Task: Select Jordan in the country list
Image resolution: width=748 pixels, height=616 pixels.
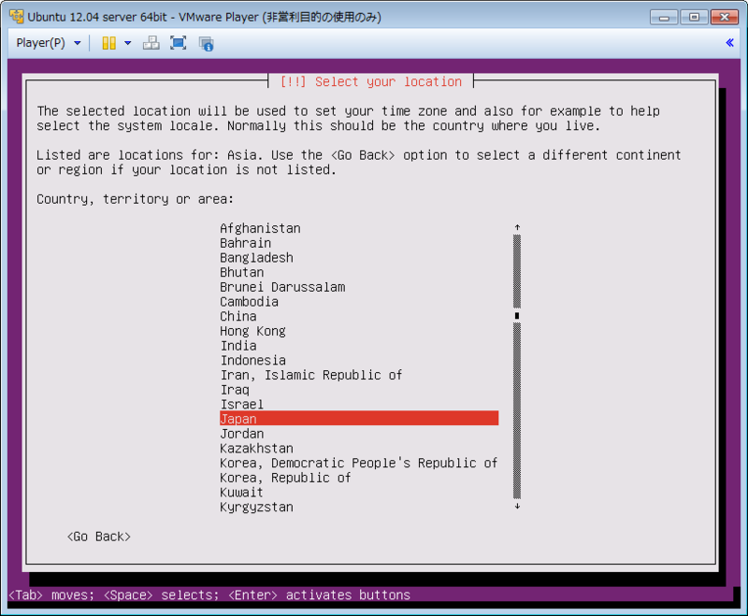Action: pyautogui.click(x=241, y=434)
